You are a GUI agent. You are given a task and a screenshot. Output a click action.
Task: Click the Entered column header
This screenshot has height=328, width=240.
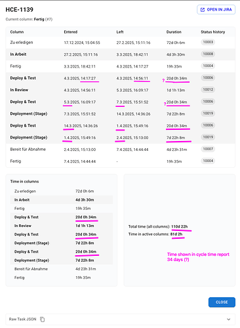[x=71, y=32]
